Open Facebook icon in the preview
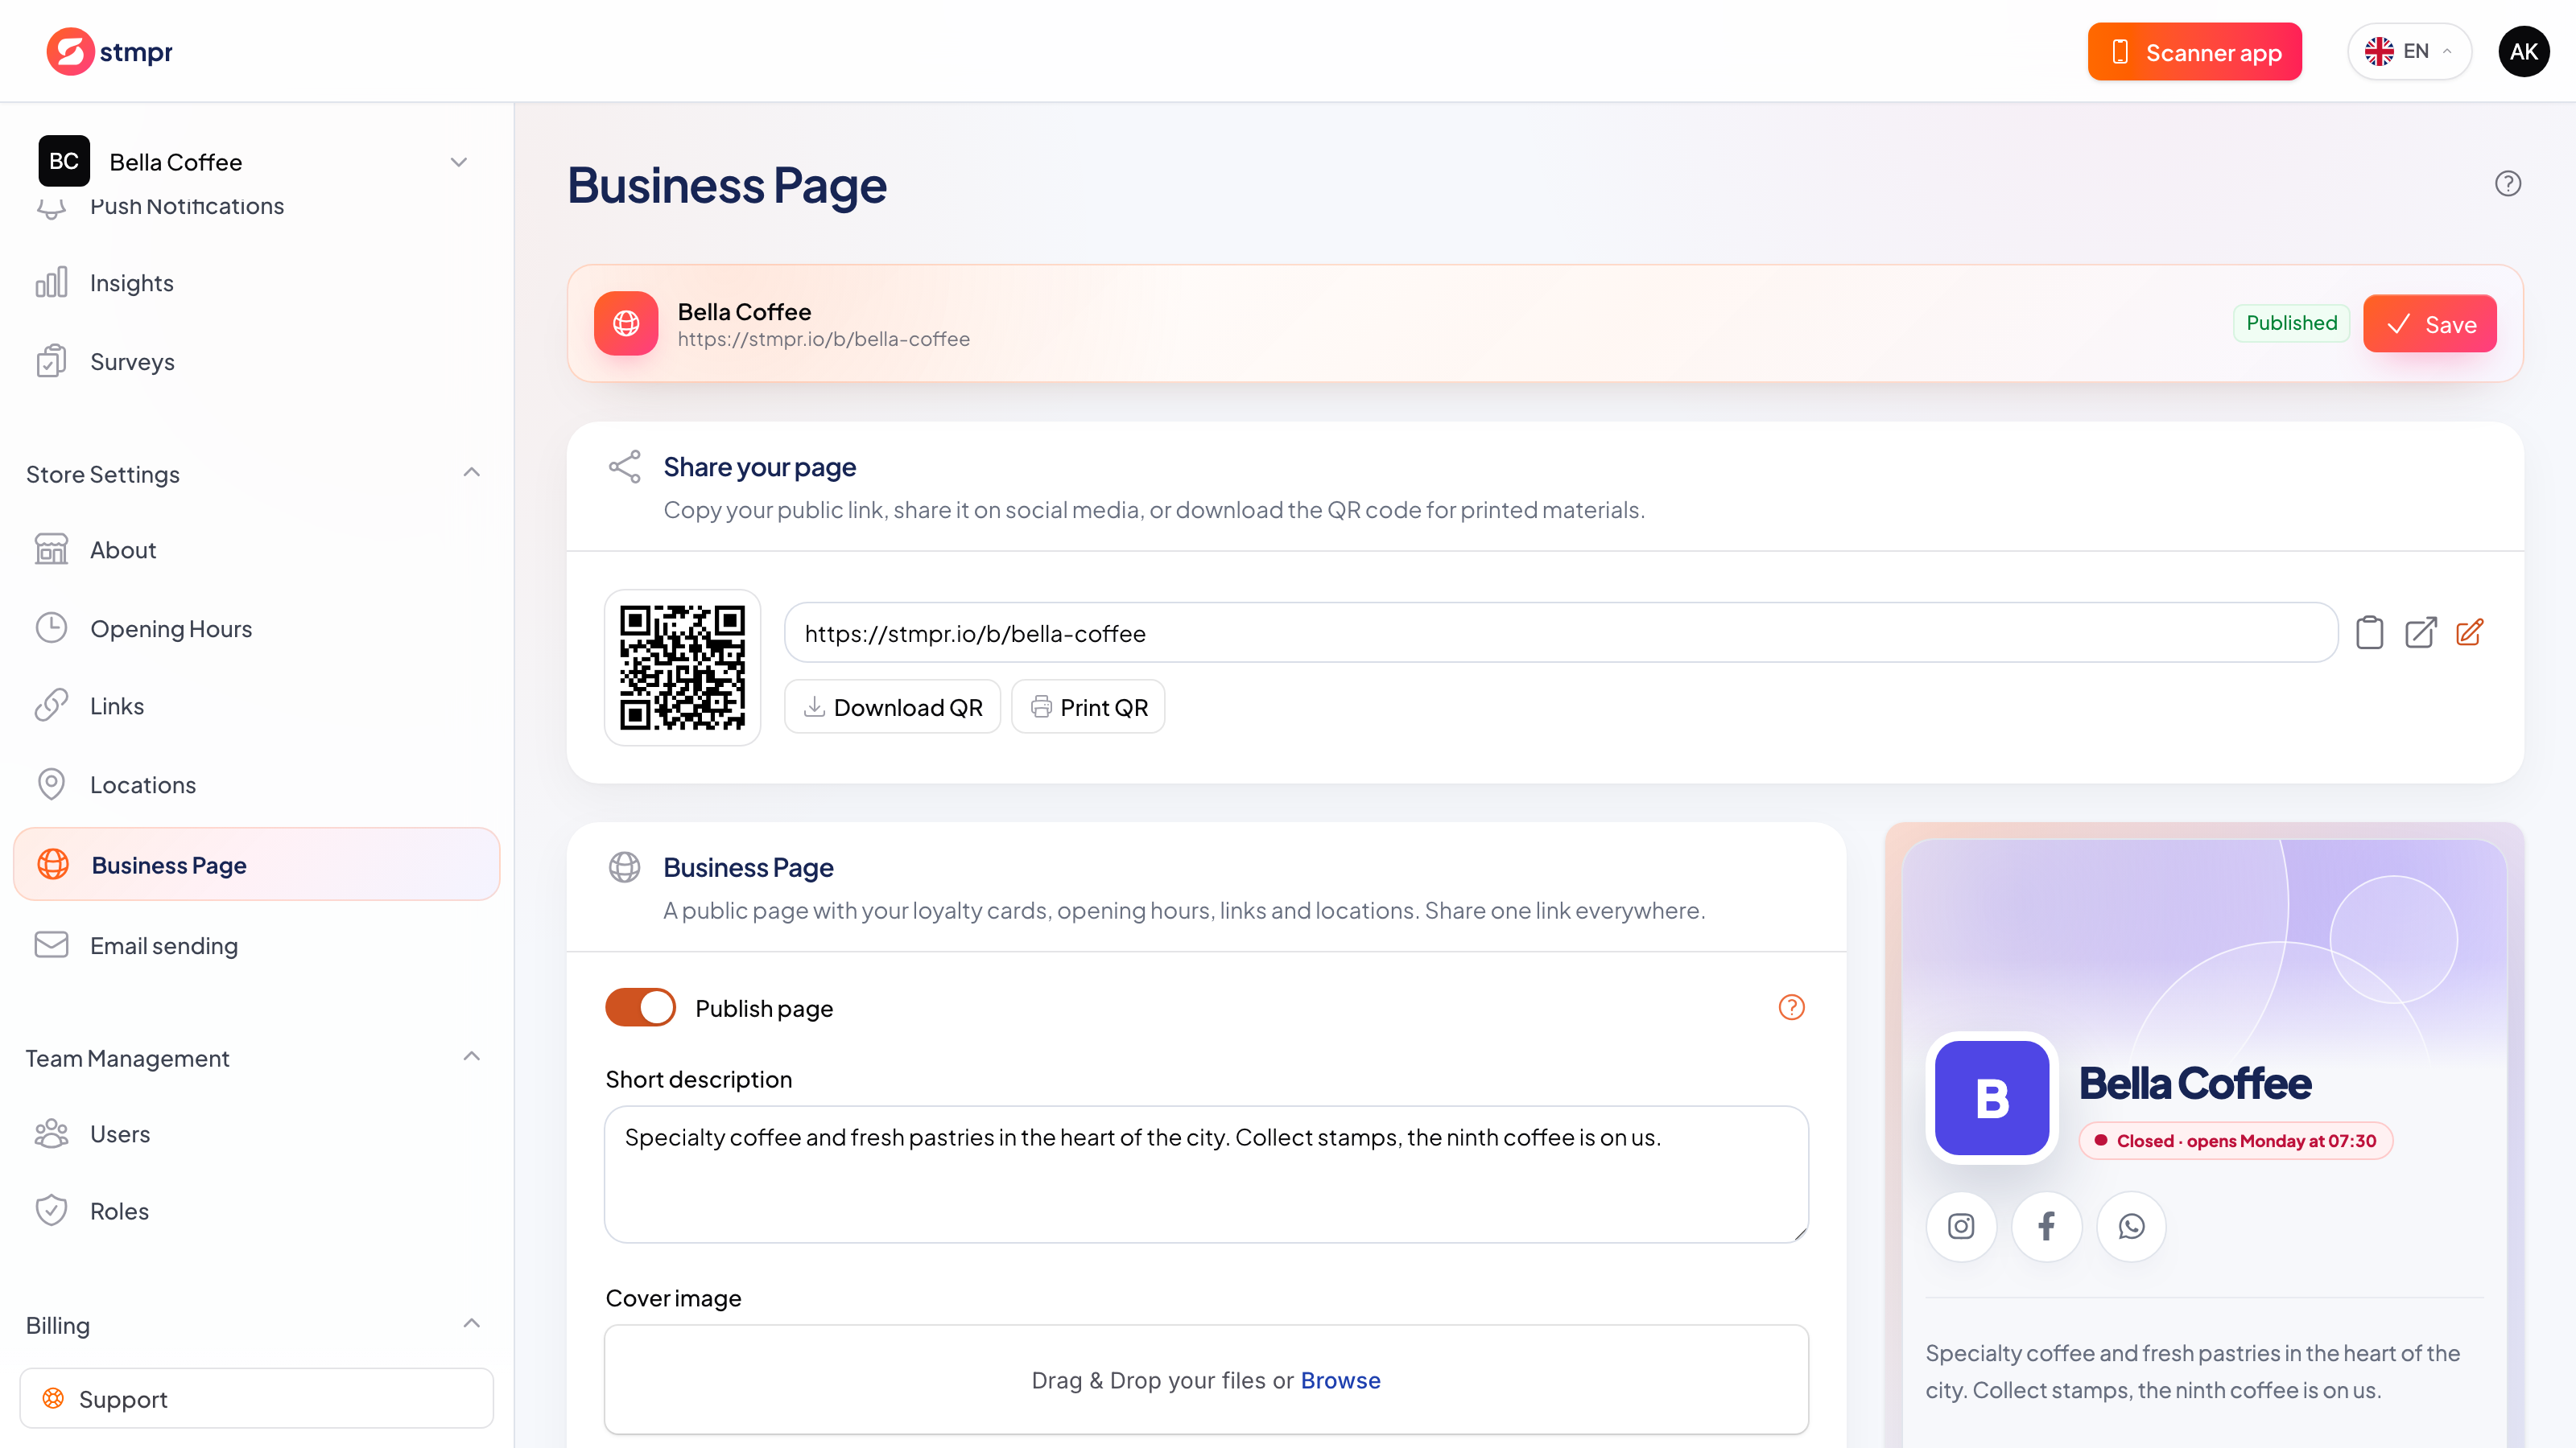The image size is (2576, 1448). tap(2046, 1226)
